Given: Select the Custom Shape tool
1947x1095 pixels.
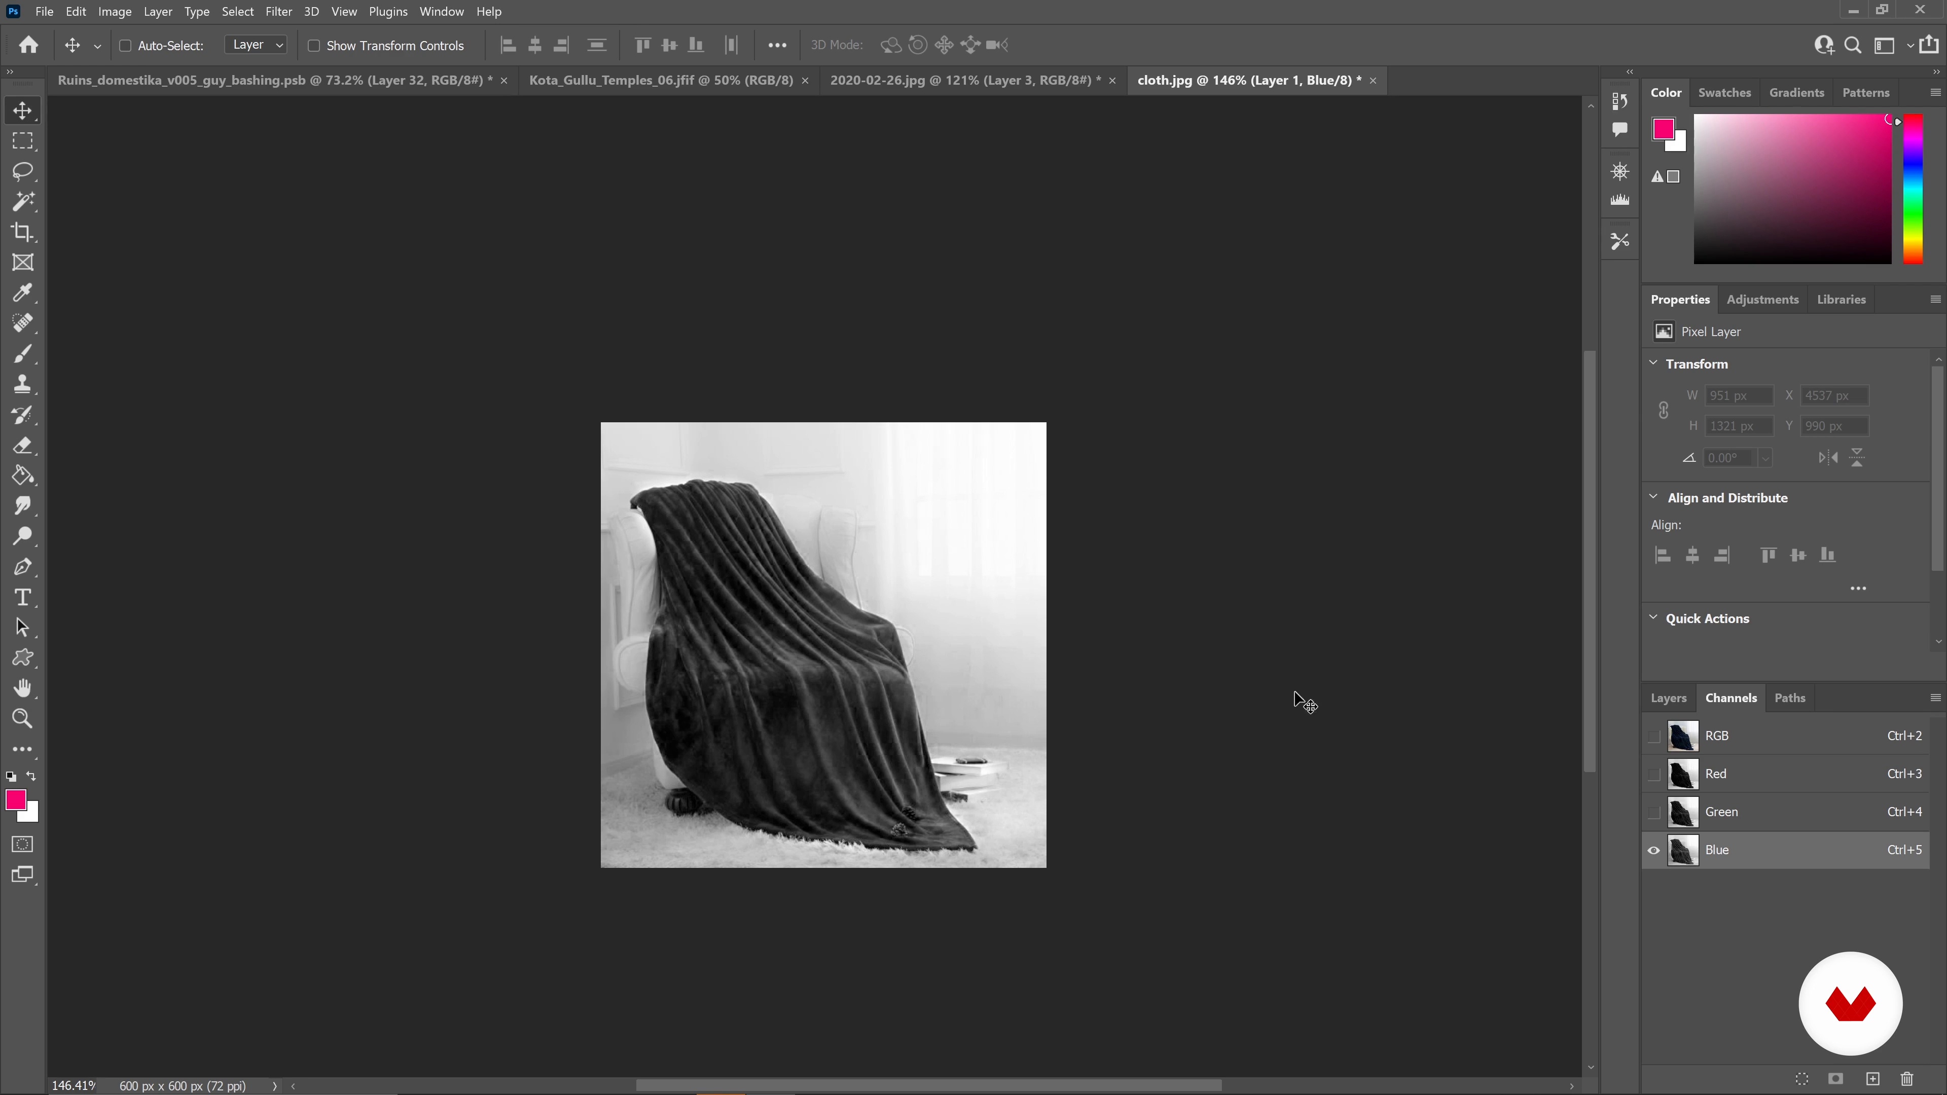Looking at the screenshot, I should (x=23, y=658).
